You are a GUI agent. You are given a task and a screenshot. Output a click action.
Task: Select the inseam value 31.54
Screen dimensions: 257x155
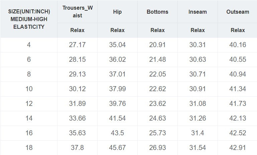[198, 148]
